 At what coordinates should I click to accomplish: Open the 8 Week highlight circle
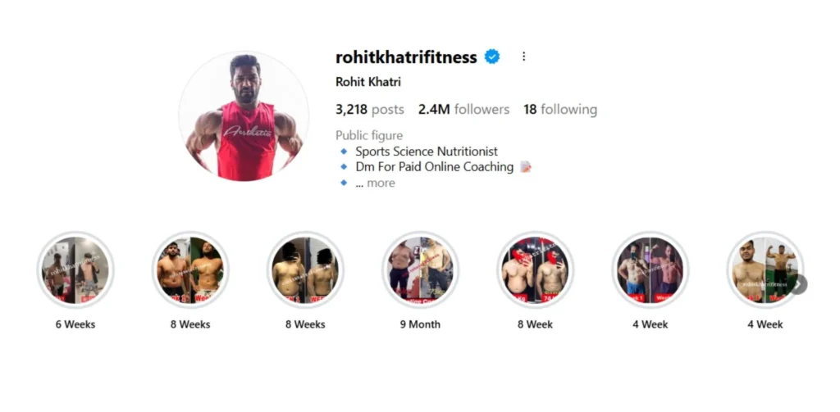click(x=535, y=269)
